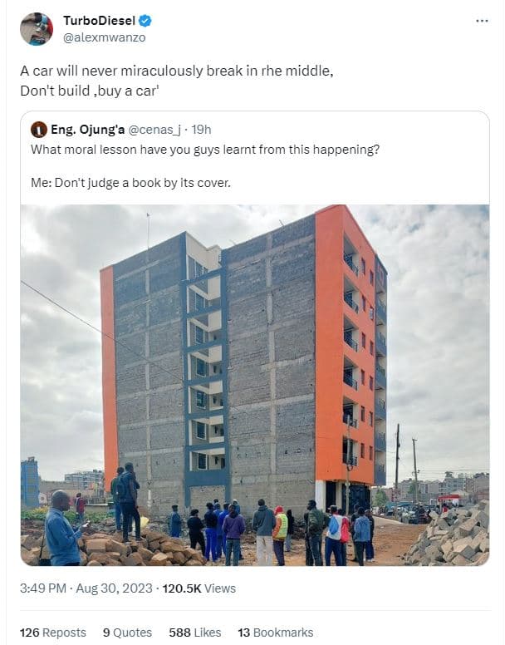
Task: Open the three-dot more options menu
Action: coord(482,21)
